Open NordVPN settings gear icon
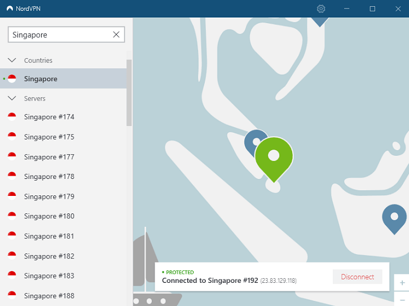Viewport: 409px width, 306px height. 321,8
